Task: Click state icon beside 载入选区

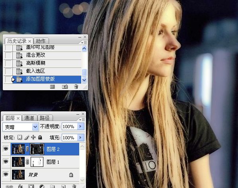Action: point(19,71)
